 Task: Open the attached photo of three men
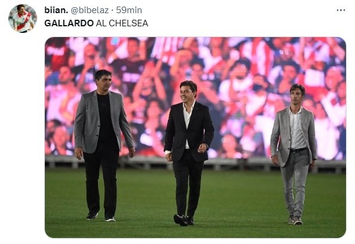point(195,138)
